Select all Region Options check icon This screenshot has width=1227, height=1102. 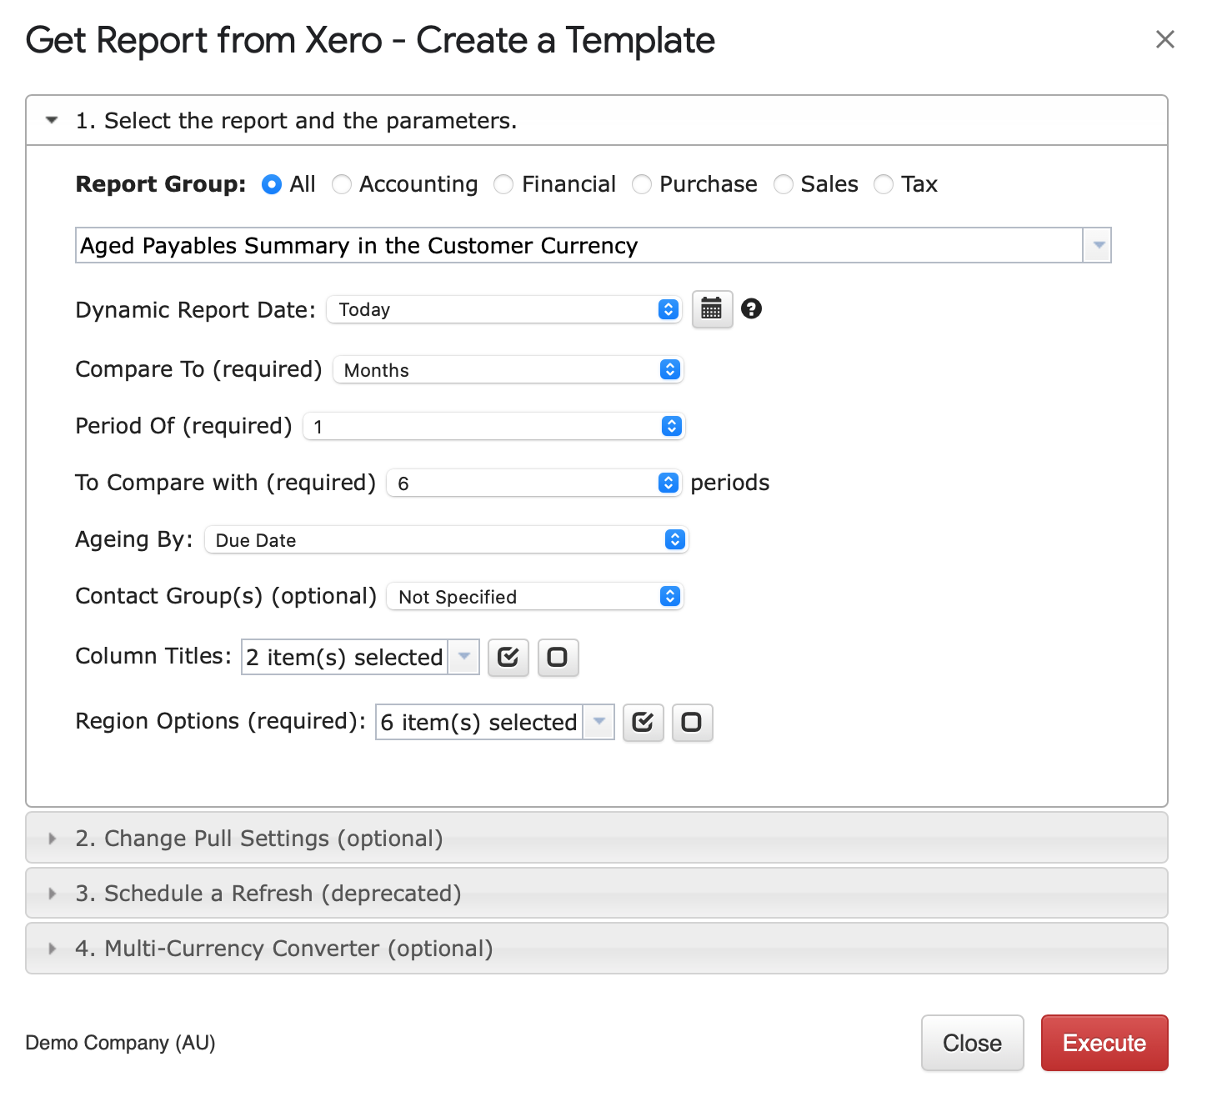(x=643, y=723)
